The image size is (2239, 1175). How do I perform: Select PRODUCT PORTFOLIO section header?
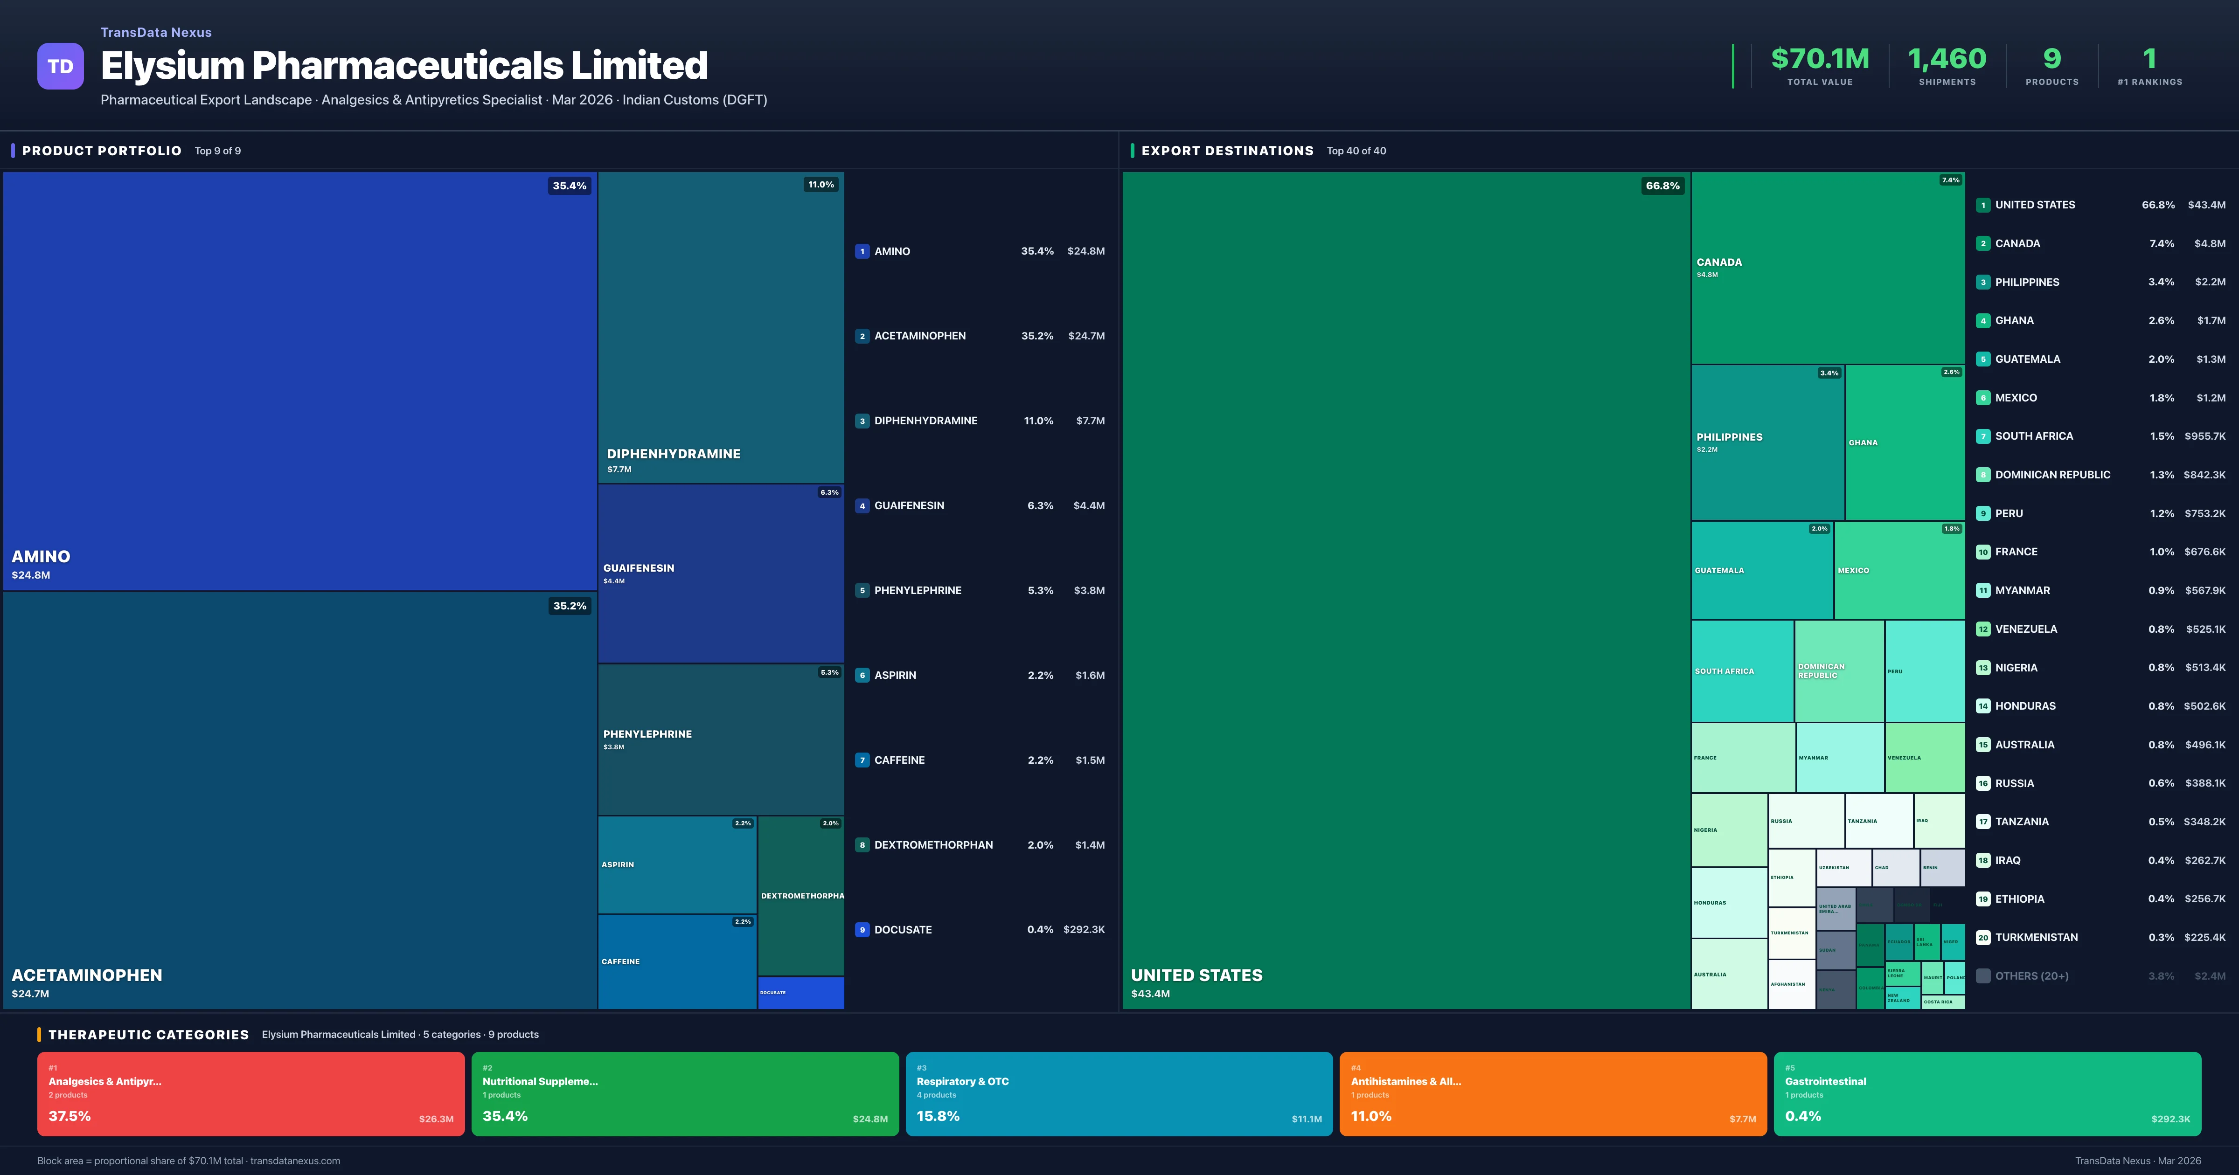point(102,150)
